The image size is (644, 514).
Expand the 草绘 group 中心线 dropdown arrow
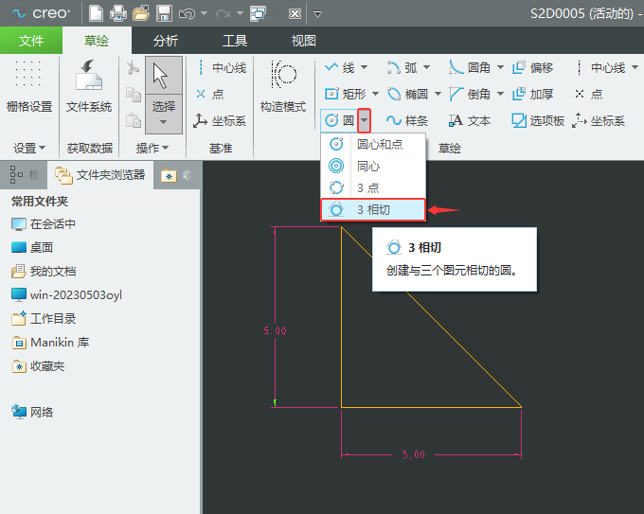[x=635, y=67]
